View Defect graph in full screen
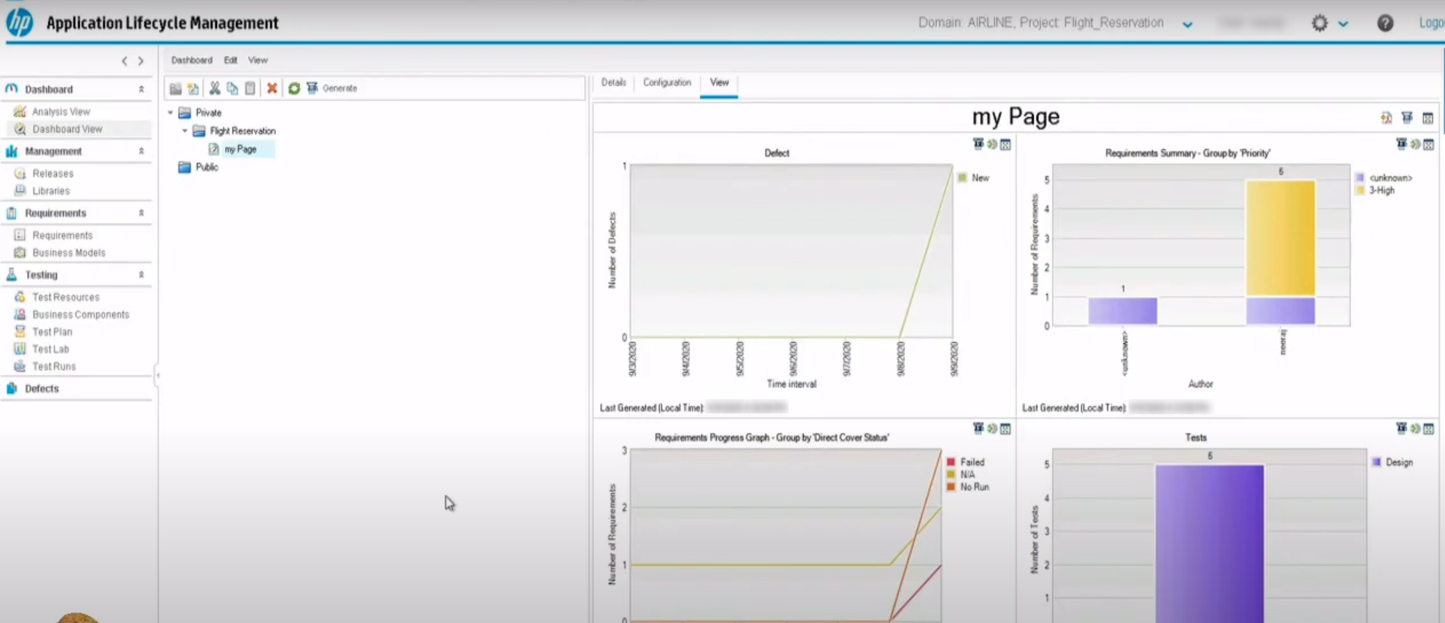The height and width of the screenshot is (623, 1445). pyautogui.click(x=1006, y=144)
